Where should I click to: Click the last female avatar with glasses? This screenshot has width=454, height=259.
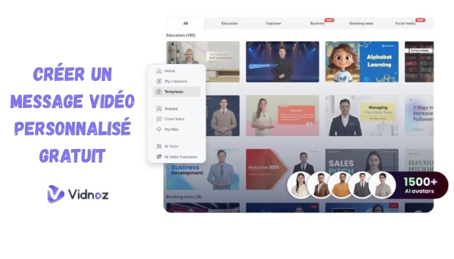(382, 185)
